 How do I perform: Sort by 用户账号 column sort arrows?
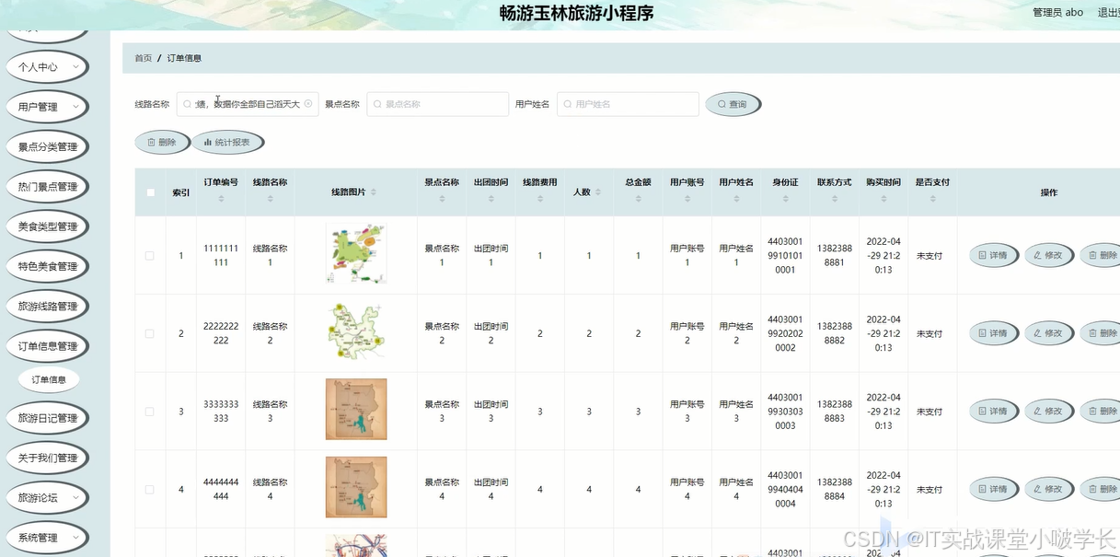[x=687, y=198]
